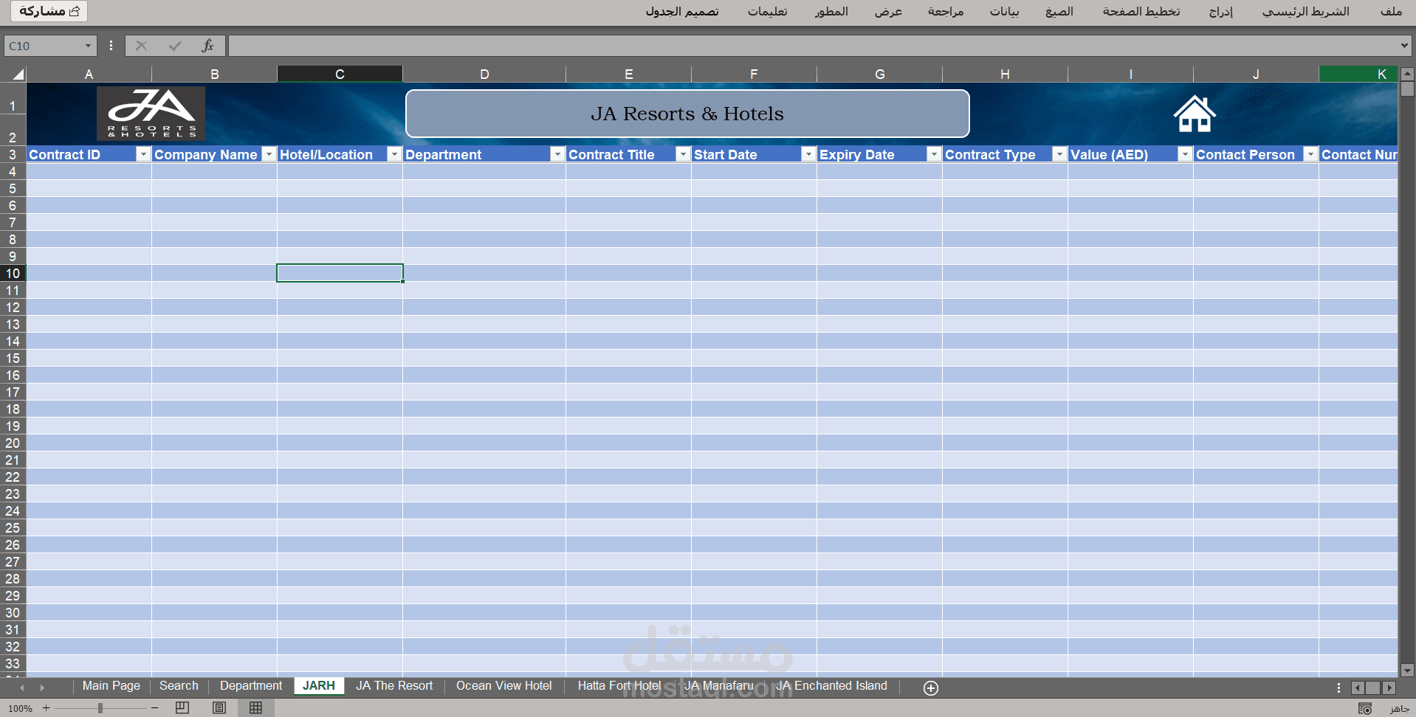Open the Data (بيانات) ribbon tab
This screenshot has width=1416, height=717.
pyautogui.click(x=1004, y=11)
